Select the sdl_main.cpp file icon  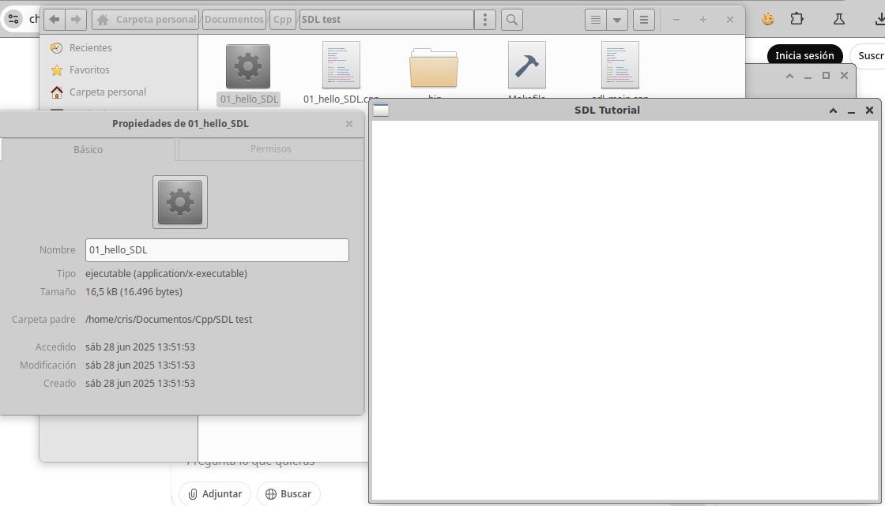619,65
